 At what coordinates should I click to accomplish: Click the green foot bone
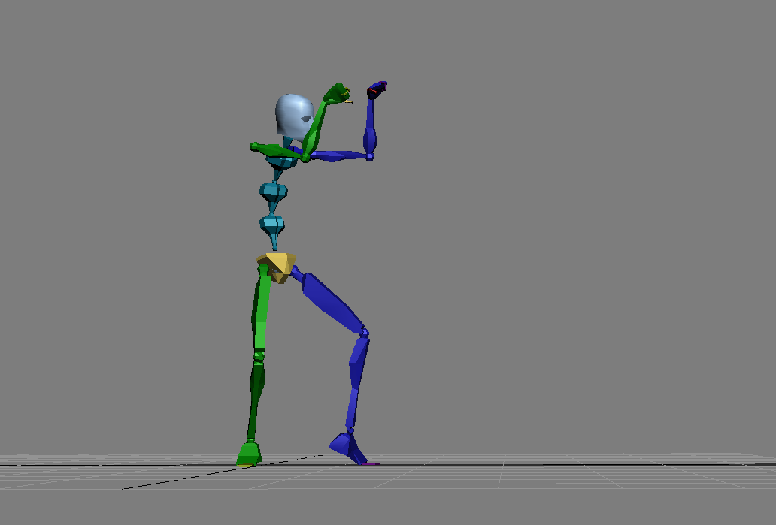(x=248, y=454)
